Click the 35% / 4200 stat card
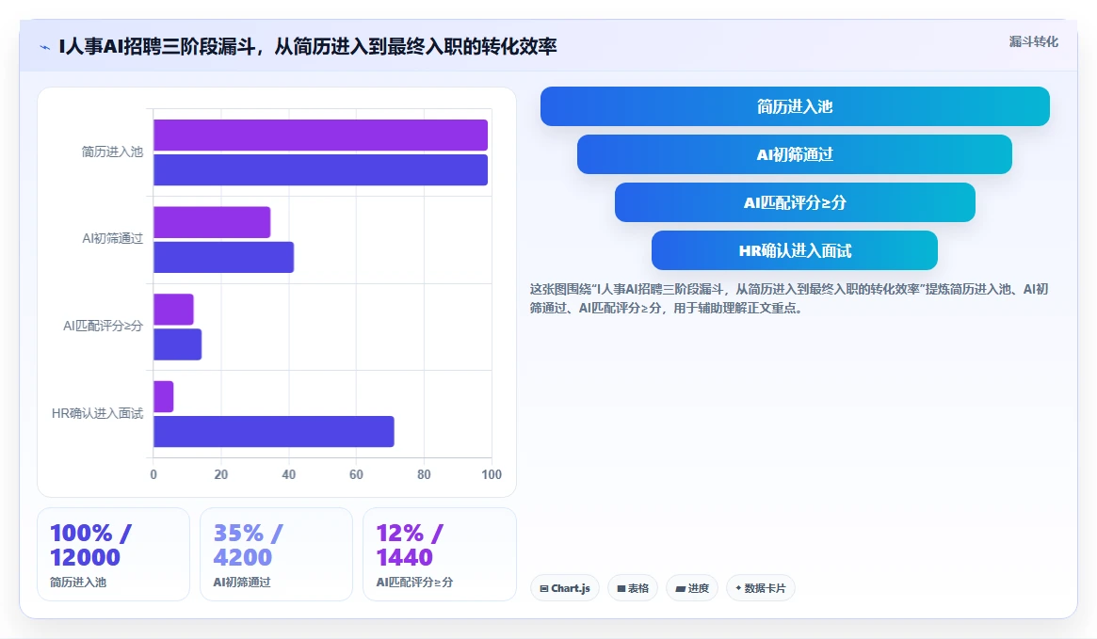Screen dimensions: 1097x639 [276, 554]
